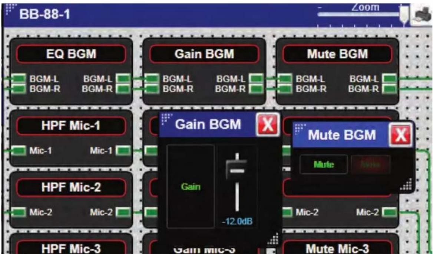433x254 pixels.
Task: Click the BB-88-1 window title text
Action: tap(45, 14)
